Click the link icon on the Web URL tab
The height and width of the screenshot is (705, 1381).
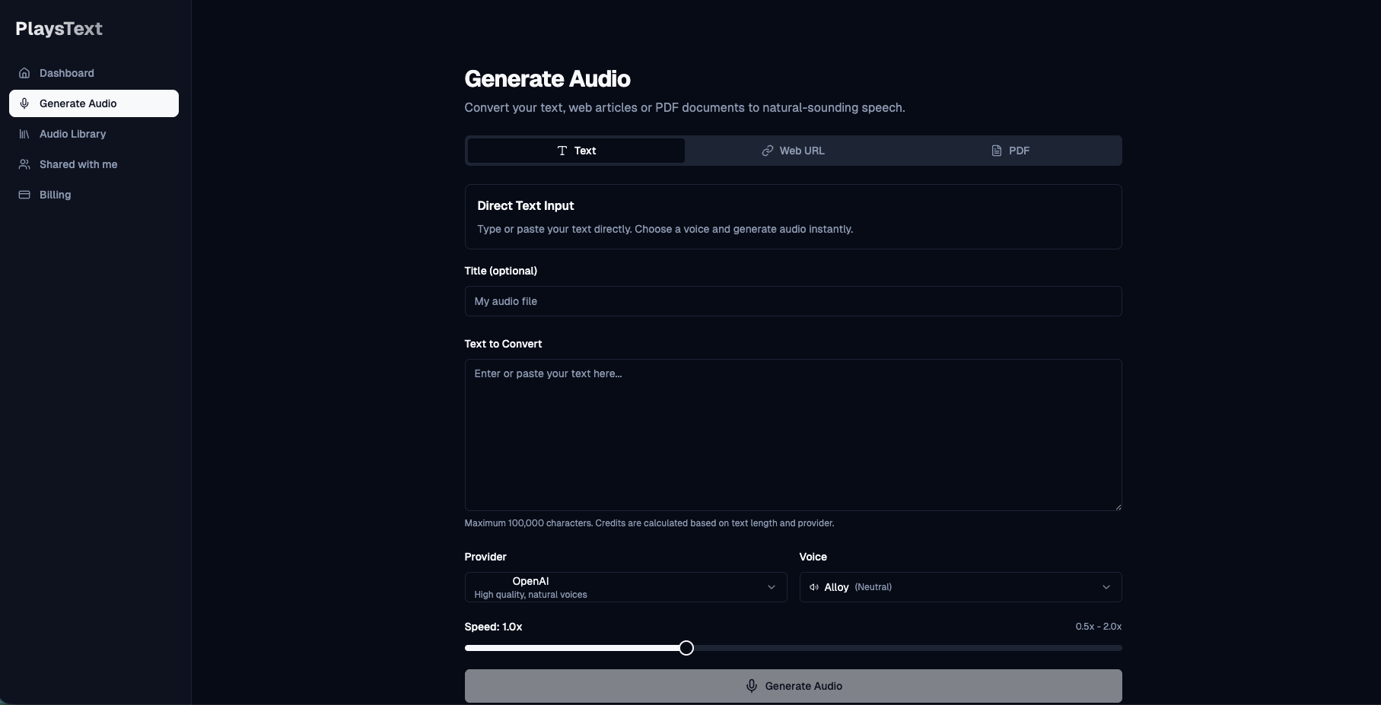point(766,151)
